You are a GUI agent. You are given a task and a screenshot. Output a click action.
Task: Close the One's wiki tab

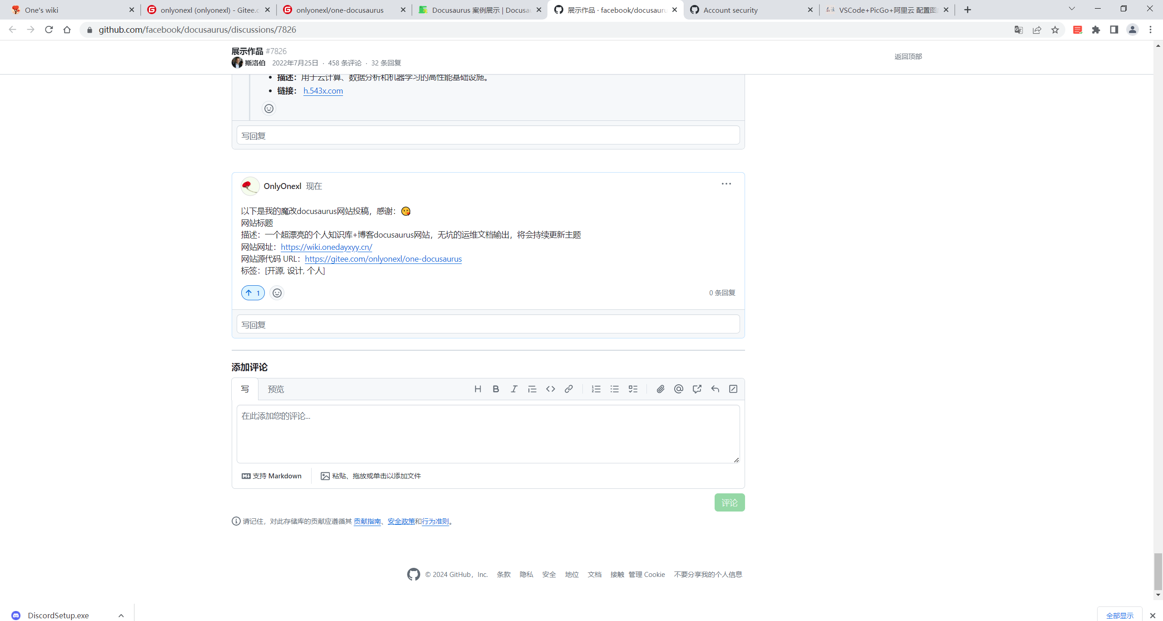(132, 10)
